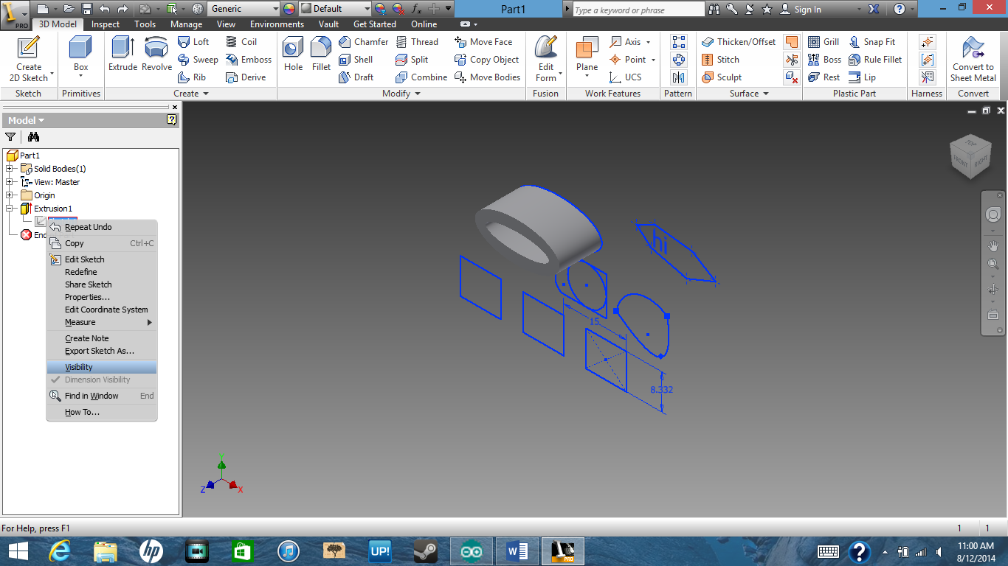1008x566 pixels.
Task: Open Steam from the taskbar
Action: coord(426,551)
